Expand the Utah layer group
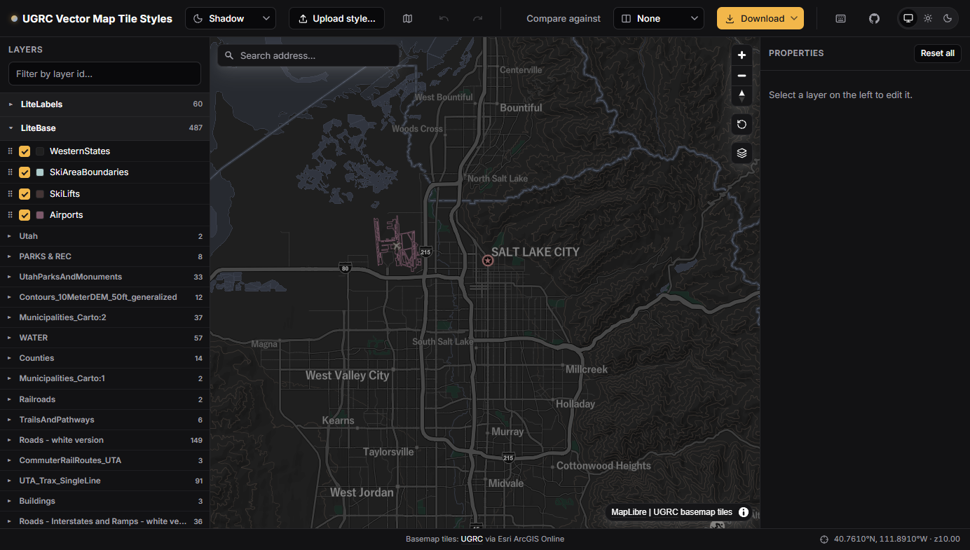Viewport: 970px width, 550px height. point(105,236)
